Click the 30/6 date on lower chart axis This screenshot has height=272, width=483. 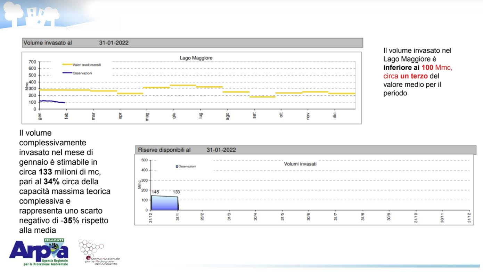click(x=309, y=217)
